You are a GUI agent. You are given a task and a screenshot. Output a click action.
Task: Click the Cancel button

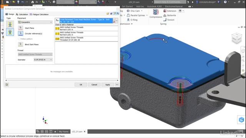pyautogui.click(x=94, y=85)
